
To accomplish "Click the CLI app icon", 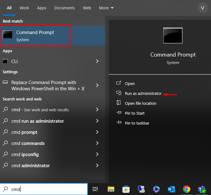I will coord(5,61).
